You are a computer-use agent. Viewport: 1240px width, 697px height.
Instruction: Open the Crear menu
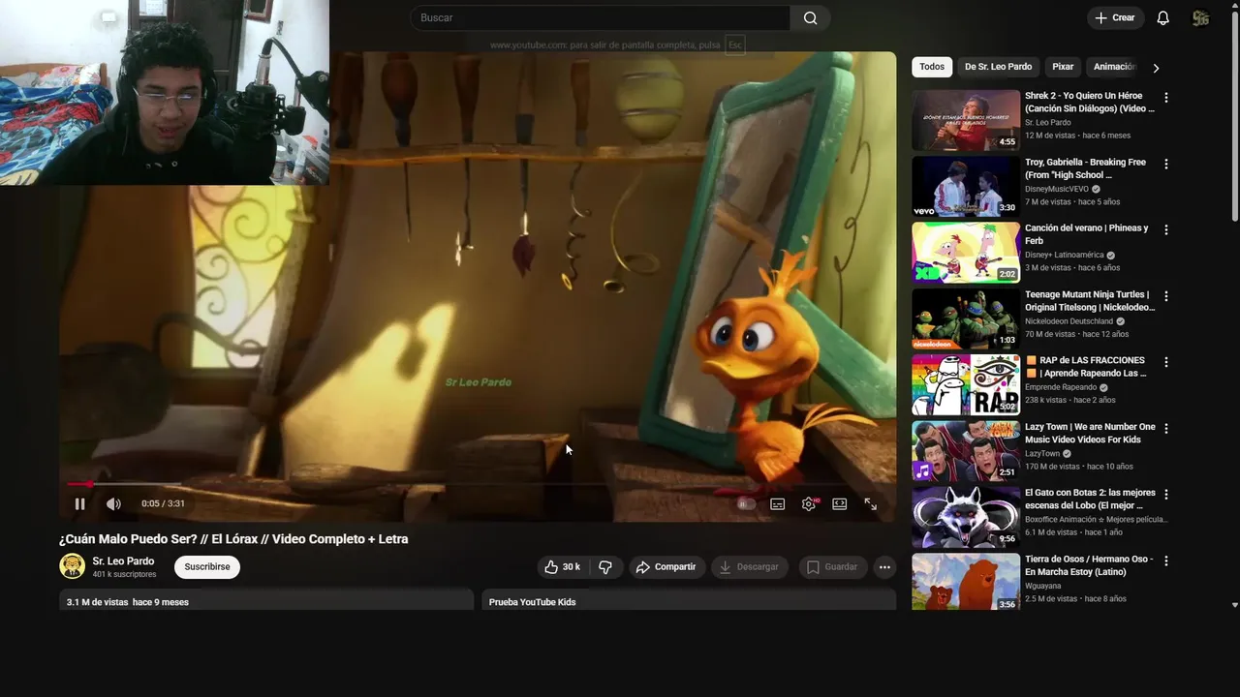(x=1115, y=17)
